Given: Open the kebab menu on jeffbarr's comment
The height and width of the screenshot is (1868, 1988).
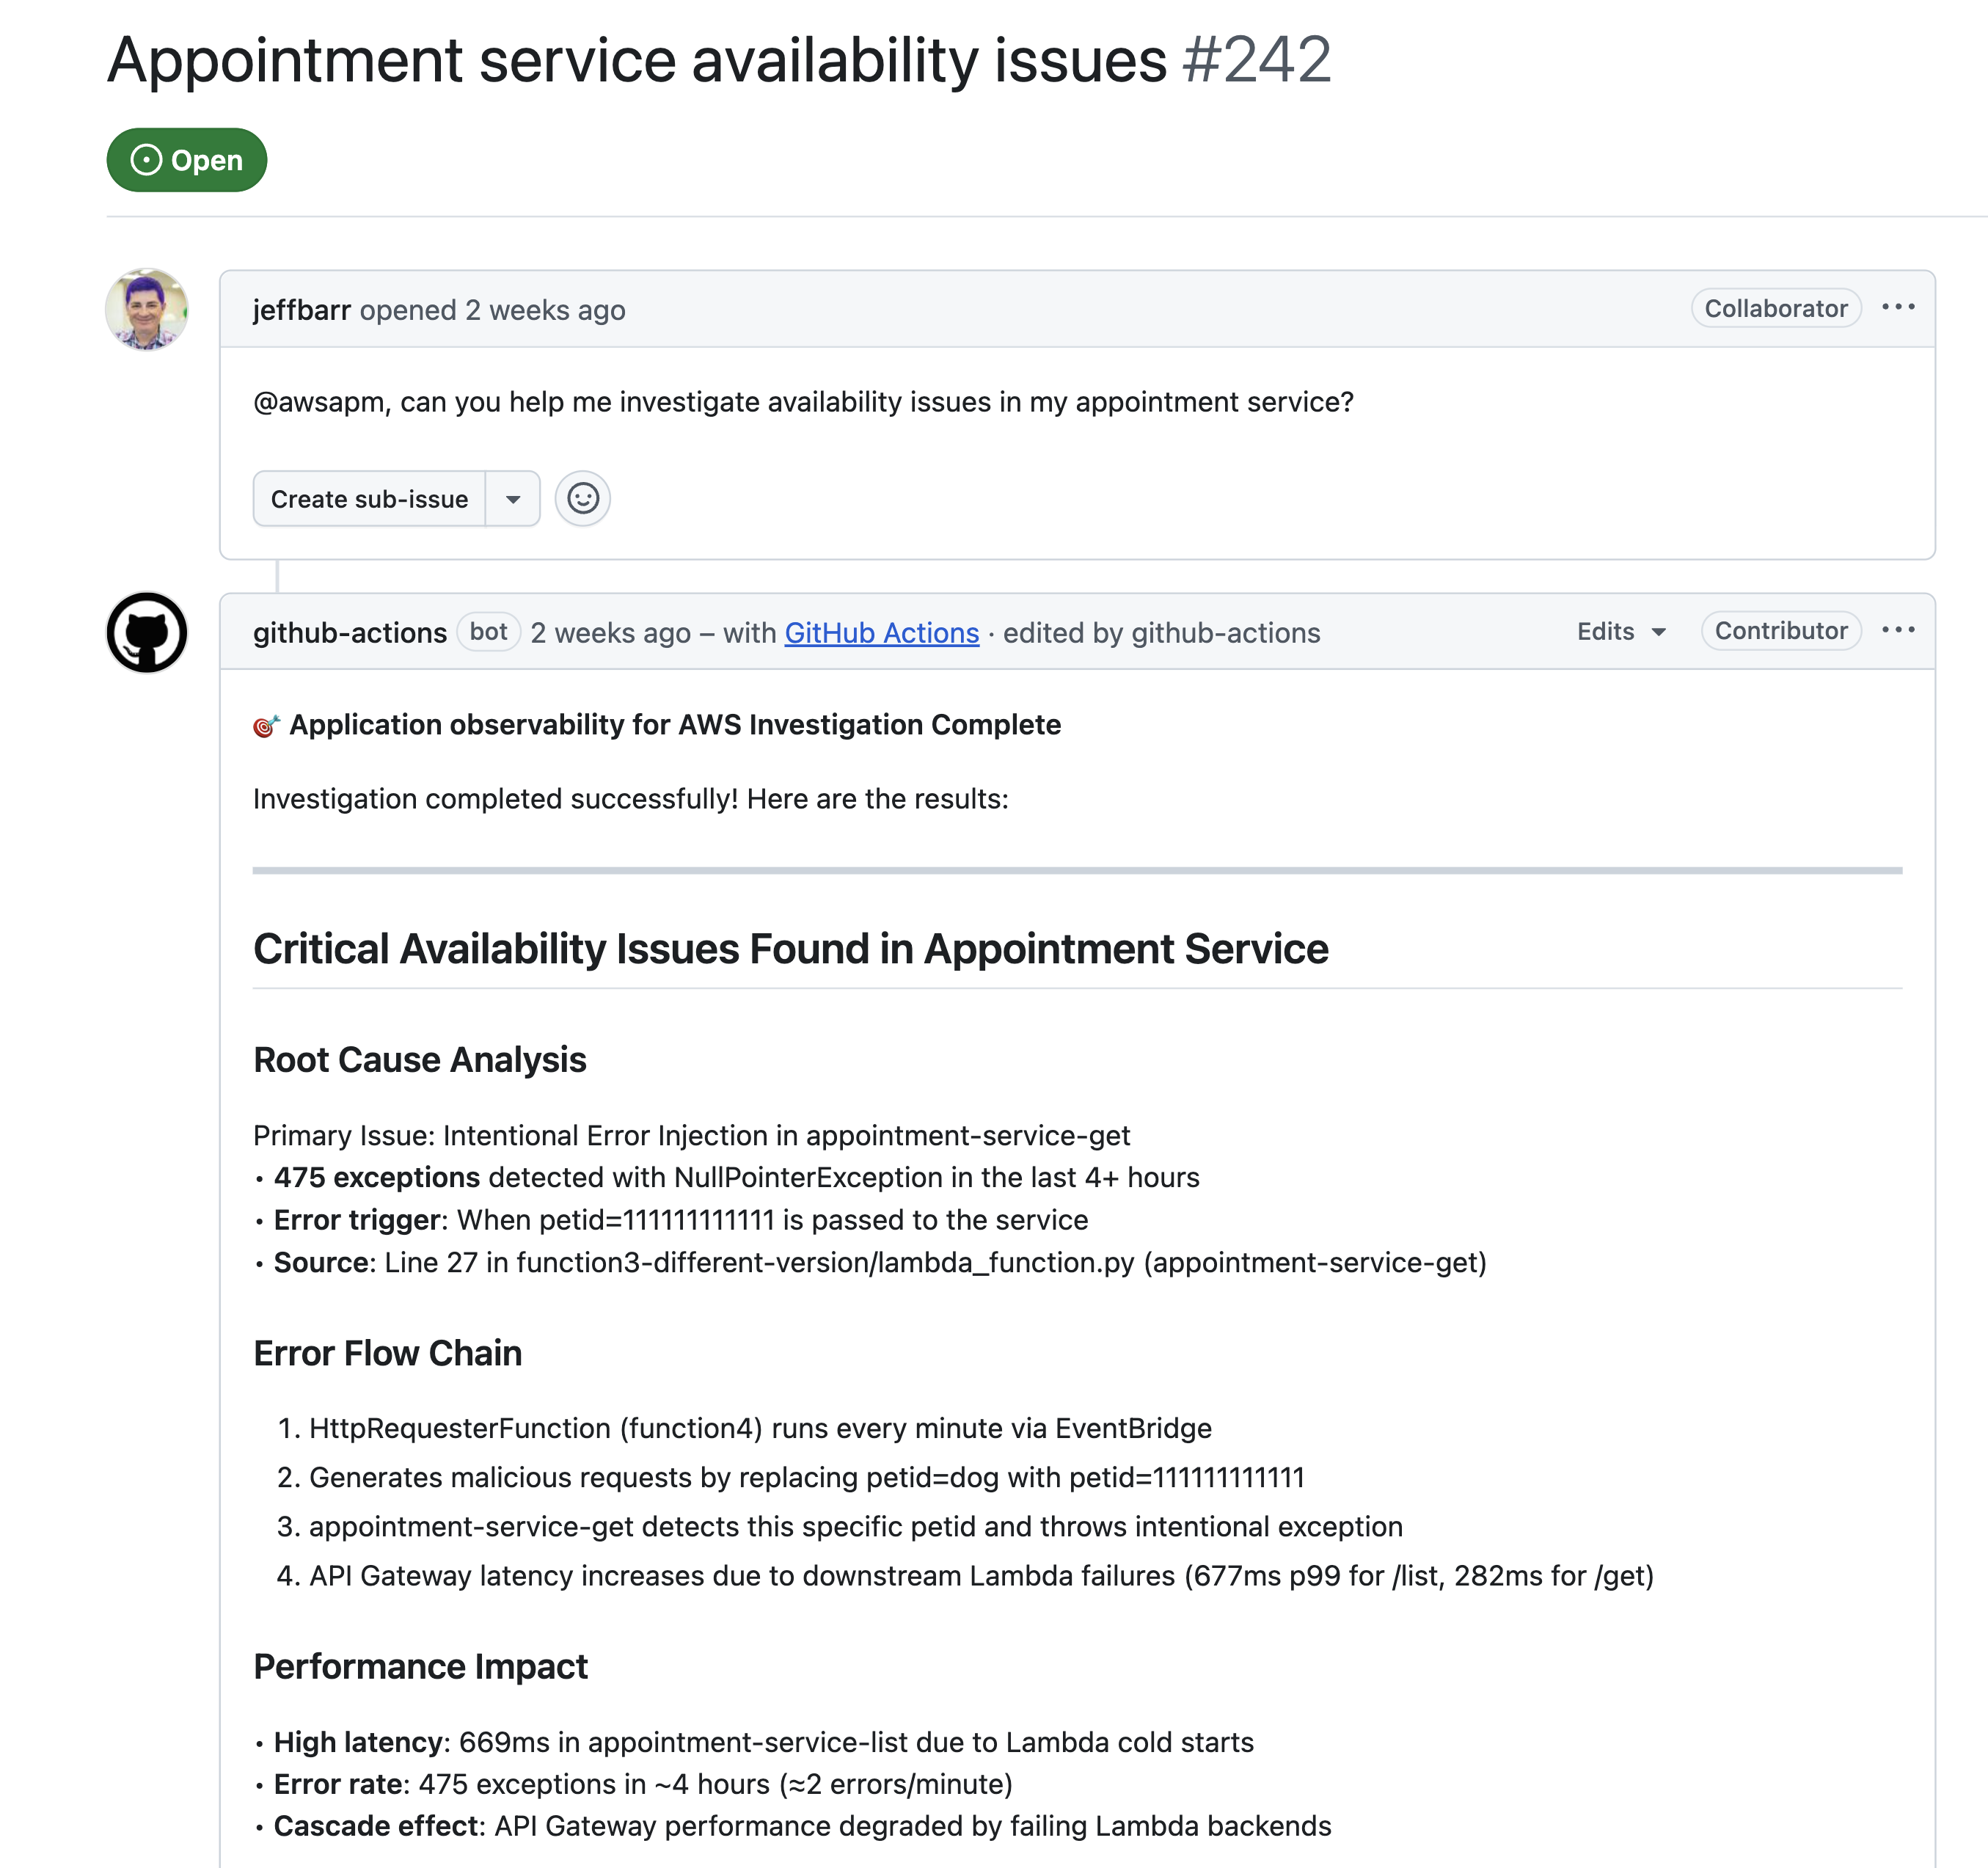Looking at the screenshot, I should point(1899,307).
